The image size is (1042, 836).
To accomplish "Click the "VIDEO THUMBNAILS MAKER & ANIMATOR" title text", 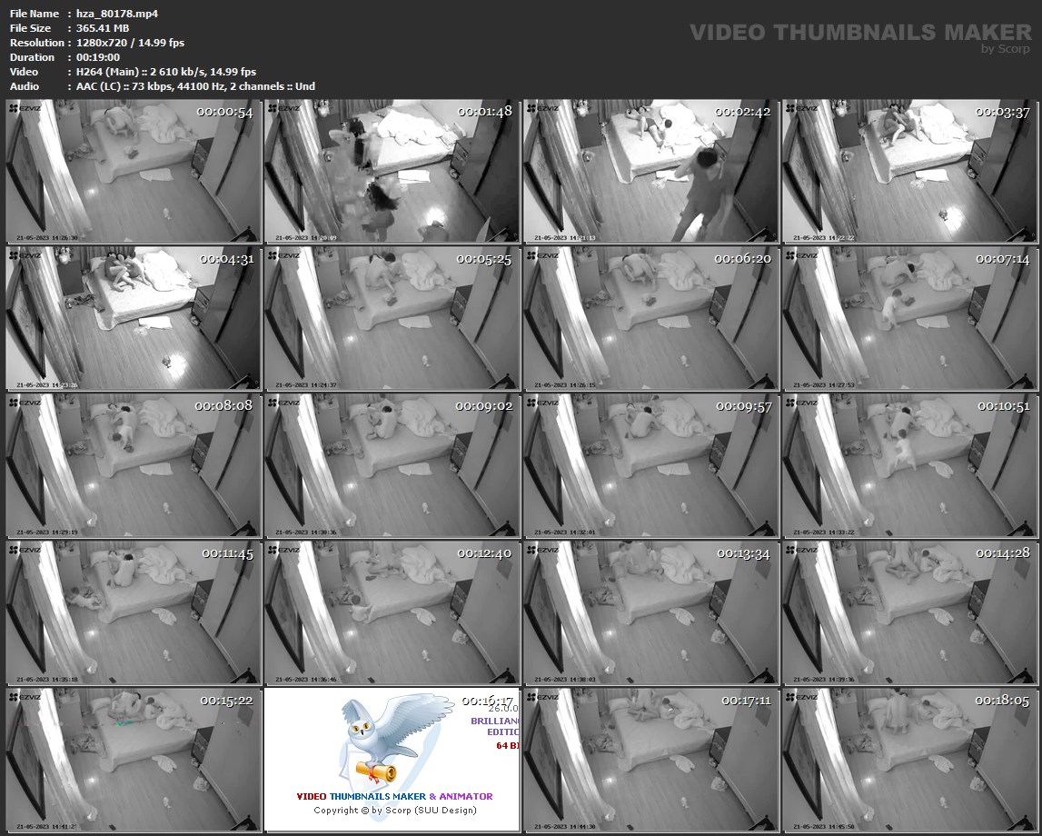I will coord(394,796).
